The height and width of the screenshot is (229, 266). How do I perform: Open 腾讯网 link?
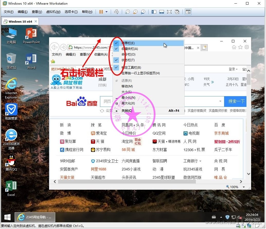point(159,125)
